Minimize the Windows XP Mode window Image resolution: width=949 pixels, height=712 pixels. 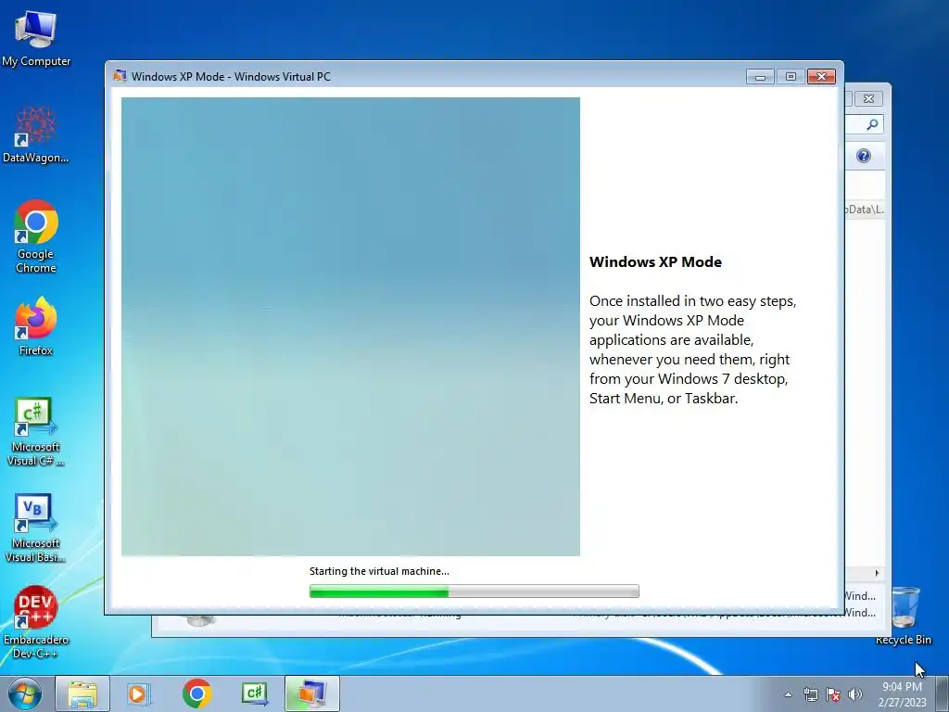coord(760,77)
